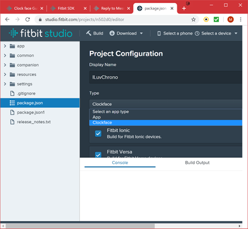Image resolution: width=248 pixels, height=229 pixels.
Task: Click the resources folder icon
Action: tap(12, 74)
